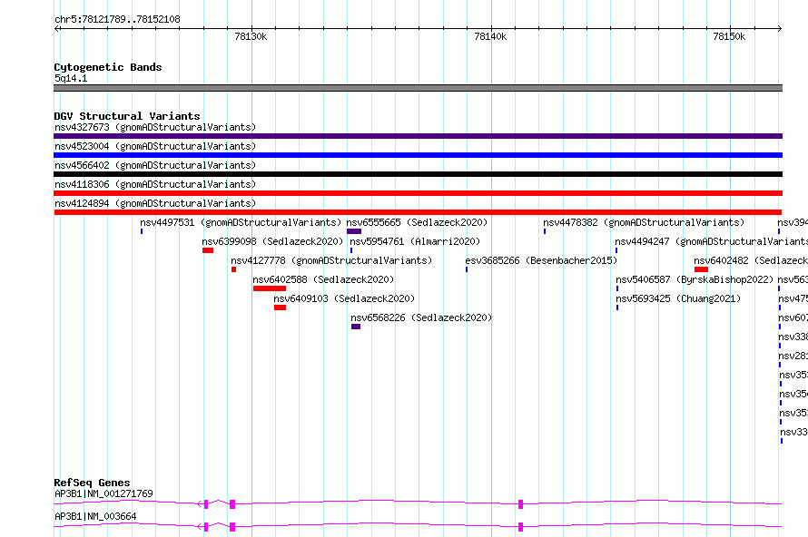Click the blue nsv4494247 variant marker
This screenshot has height=537, width=808.
tap(616, 250)
